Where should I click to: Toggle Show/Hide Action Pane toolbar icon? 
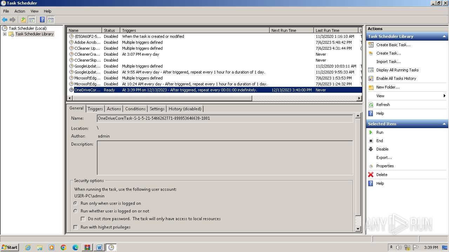[x=51, y=20]
